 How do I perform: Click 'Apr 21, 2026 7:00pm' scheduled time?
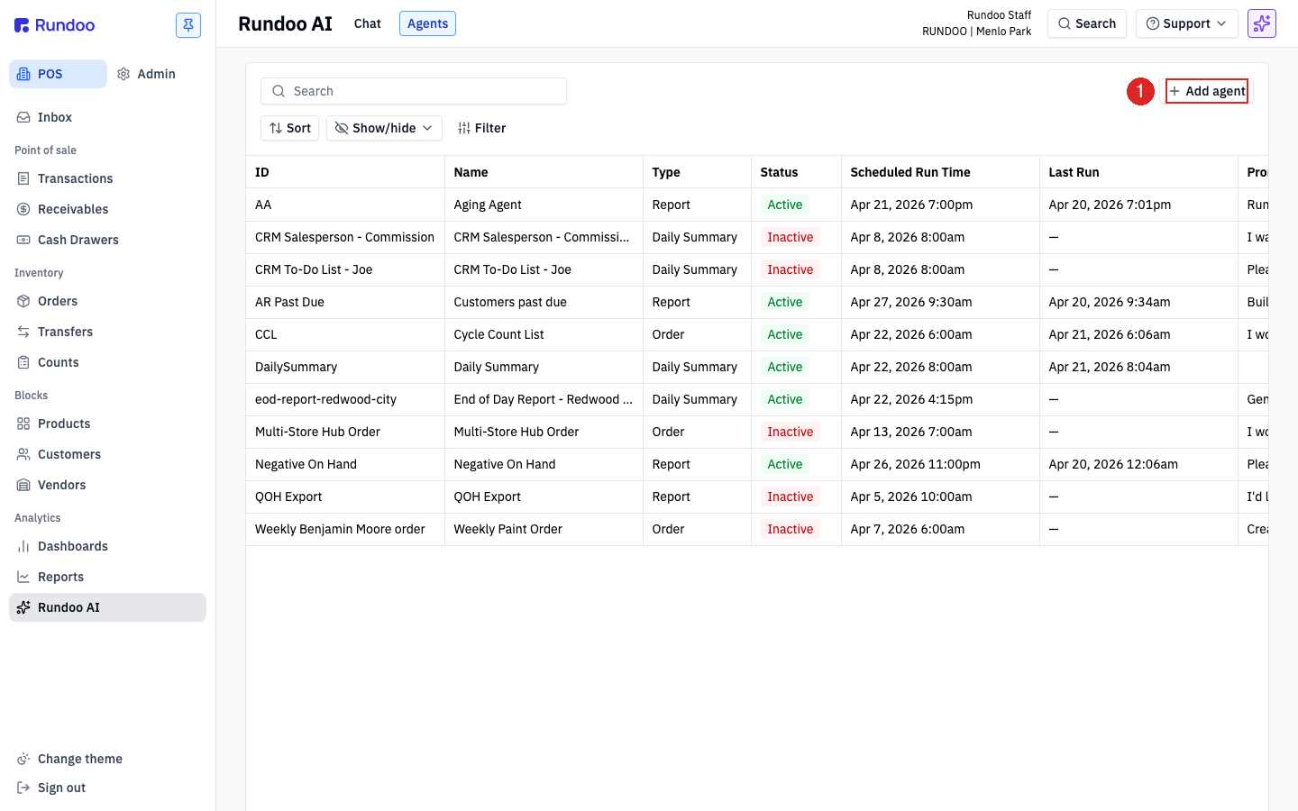click(x=940, y=205)
